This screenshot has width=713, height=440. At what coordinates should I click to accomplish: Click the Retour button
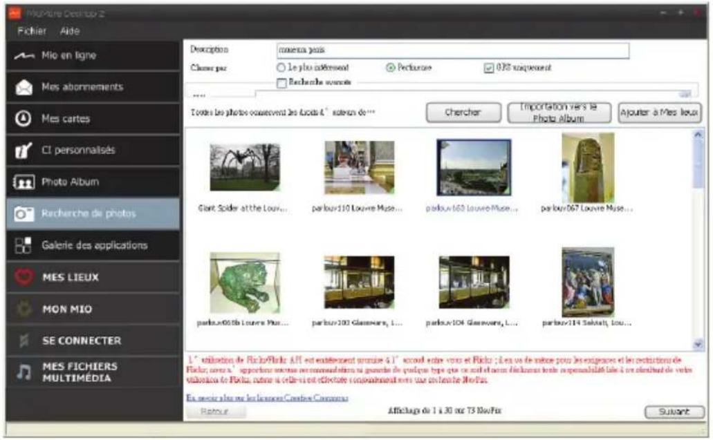pos(216,412)
